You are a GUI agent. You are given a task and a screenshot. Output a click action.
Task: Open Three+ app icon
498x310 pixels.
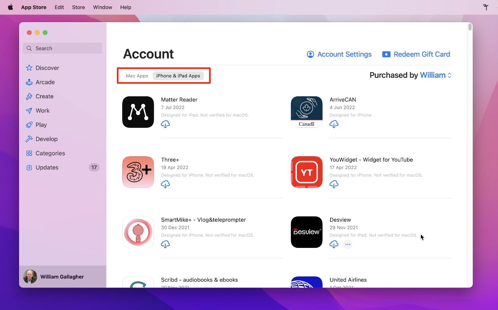[138, 172]
